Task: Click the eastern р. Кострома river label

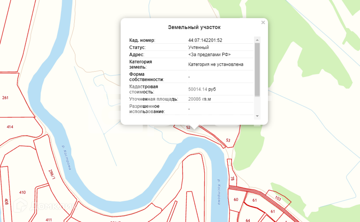Action: pos(219,192)
